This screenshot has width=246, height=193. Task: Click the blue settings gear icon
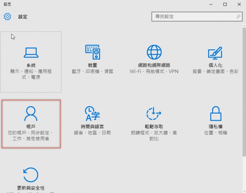(x=7, y=16)
